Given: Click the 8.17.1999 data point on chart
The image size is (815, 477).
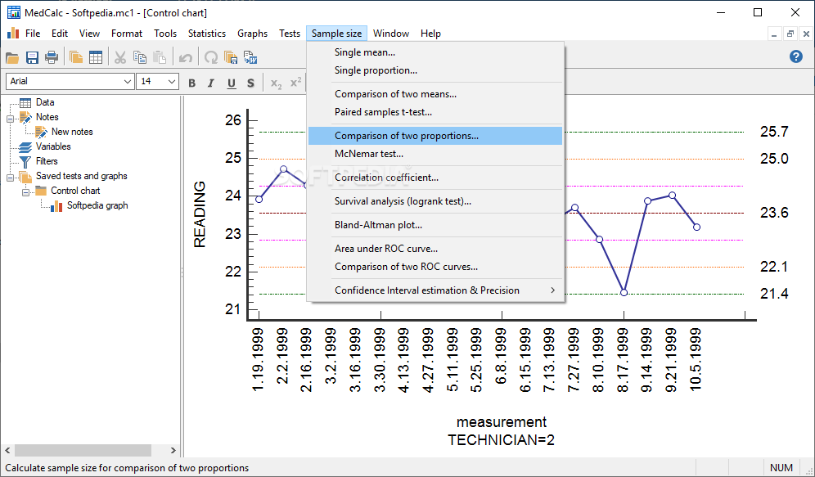Looking at the screenshot, I should click(624, 293).
